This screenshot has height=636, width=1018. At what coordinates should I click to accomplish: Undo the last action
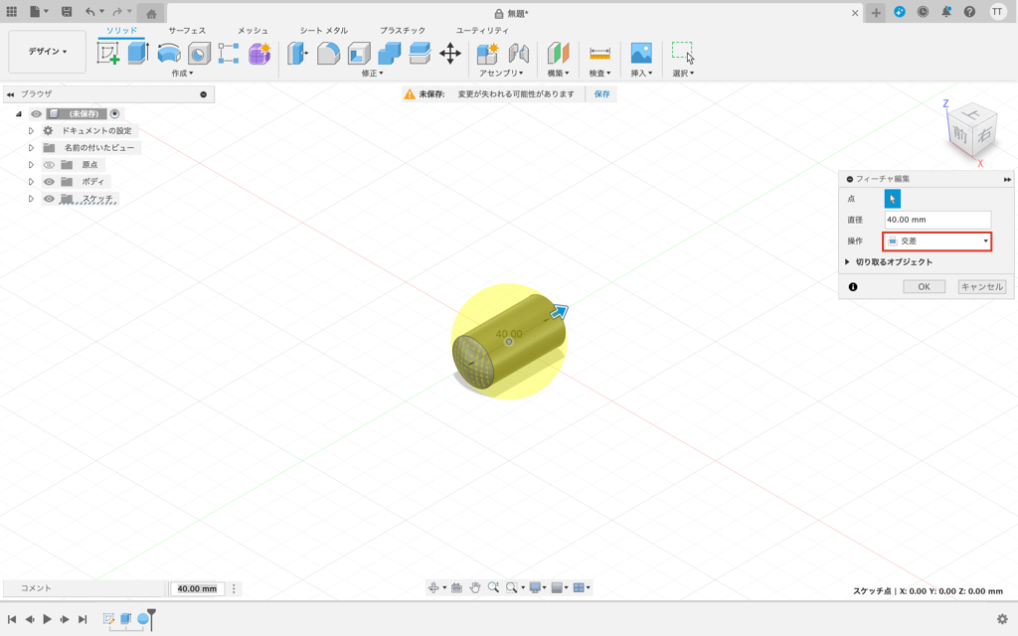point(89,12)
